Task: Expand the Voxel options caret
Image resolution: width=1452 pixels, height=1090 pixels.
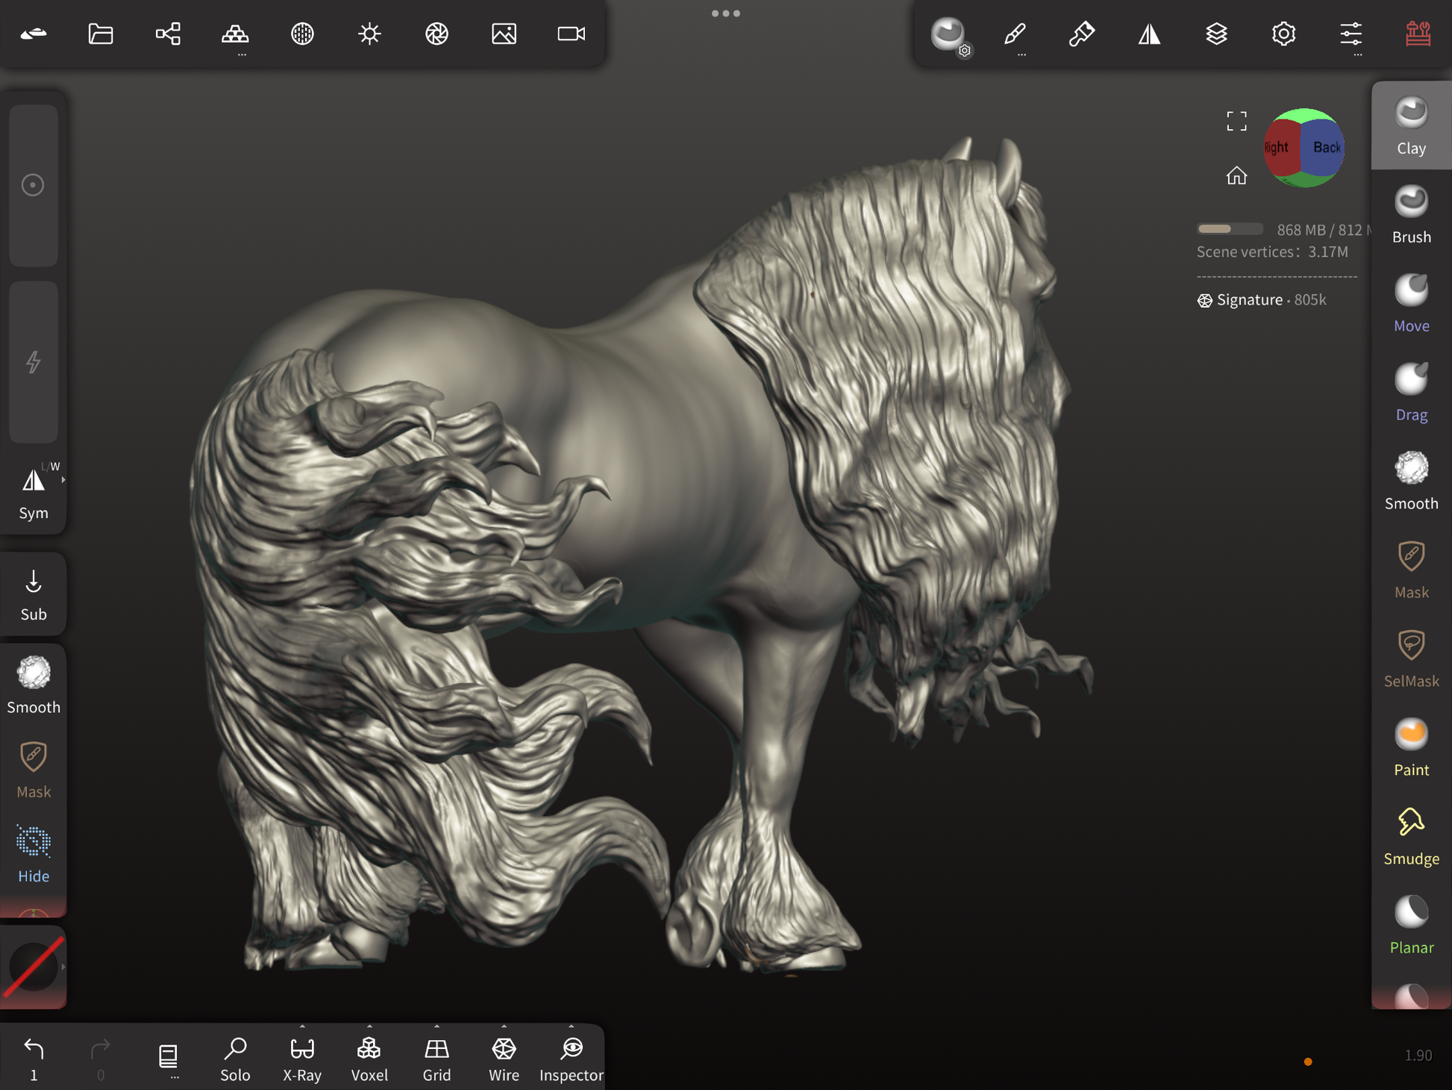Action: (369, 1027)
